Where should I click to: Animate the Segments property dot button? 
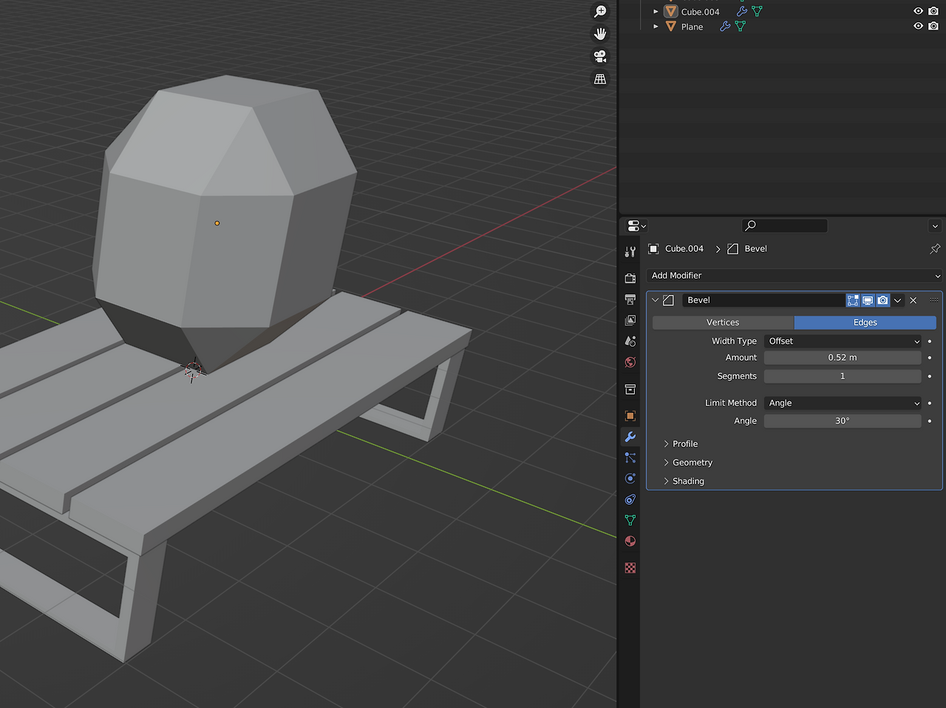[x=929, y=376]
